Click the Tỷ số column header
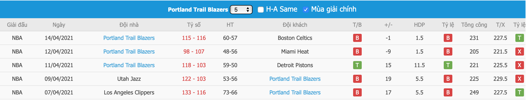This screenshot has width=526, height=102. tap(194, 25)
